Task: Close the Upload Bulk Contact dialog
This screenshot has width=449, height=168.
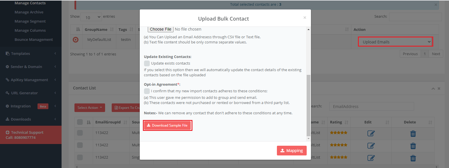Action: [305, 18]
